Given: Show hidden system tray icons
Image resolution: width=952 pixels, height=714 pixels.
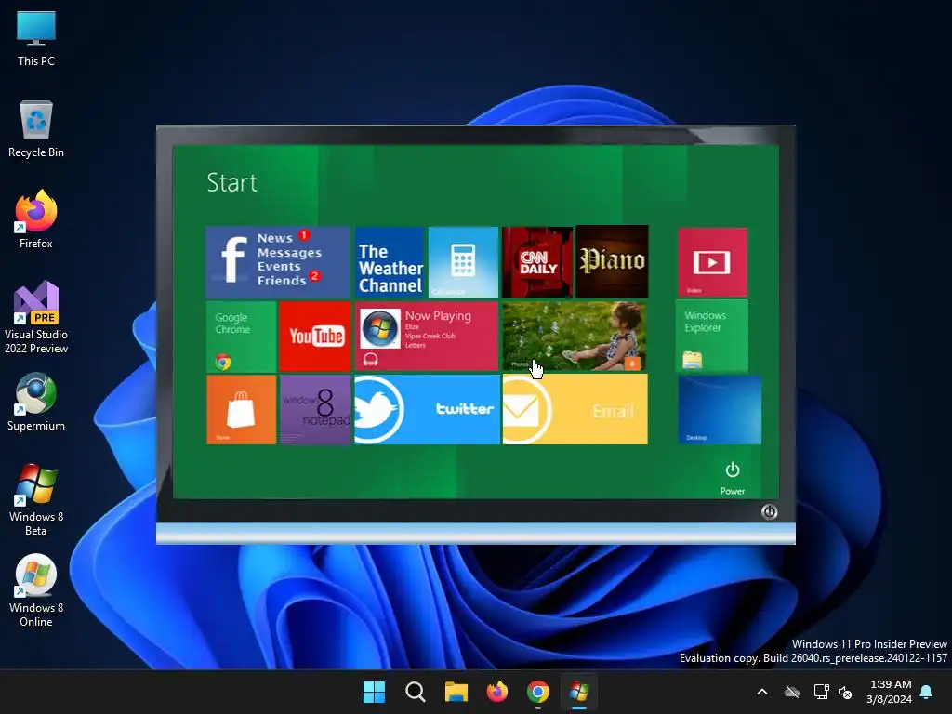Looking at the screenshot, I should (762, 692).
